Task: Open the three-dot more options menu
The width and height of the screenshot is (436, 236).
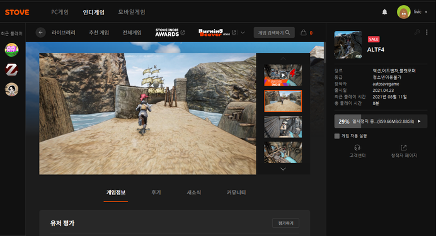Action: point(427,32)
